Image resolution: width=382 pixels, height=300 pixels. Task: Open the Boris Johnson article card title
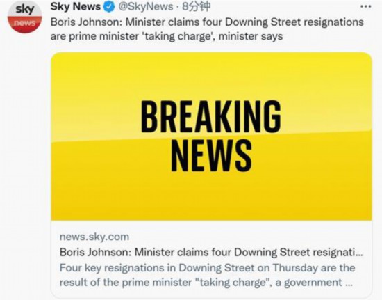coord(211,252)
